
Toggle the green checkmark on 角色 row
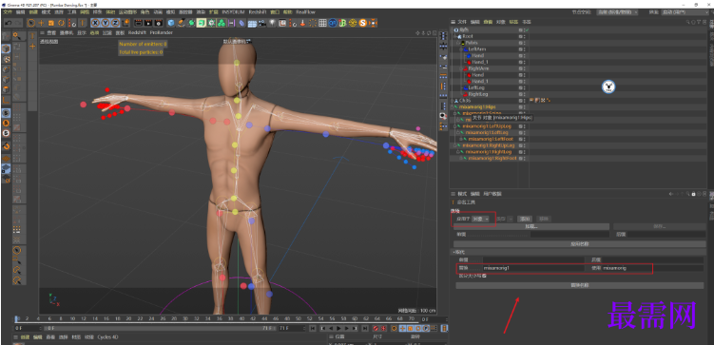[528, 29]
